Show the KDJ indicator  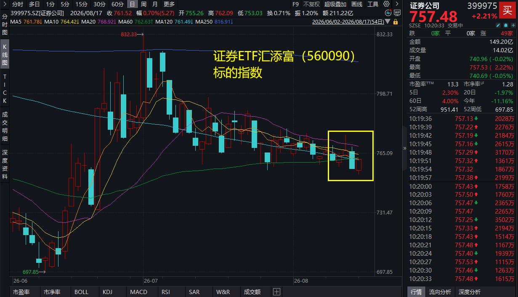[108, 292]
